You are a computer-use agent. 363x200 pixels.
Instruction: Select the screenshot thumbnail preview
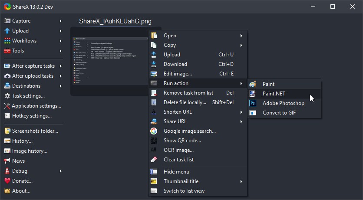(x=109, y=61)
